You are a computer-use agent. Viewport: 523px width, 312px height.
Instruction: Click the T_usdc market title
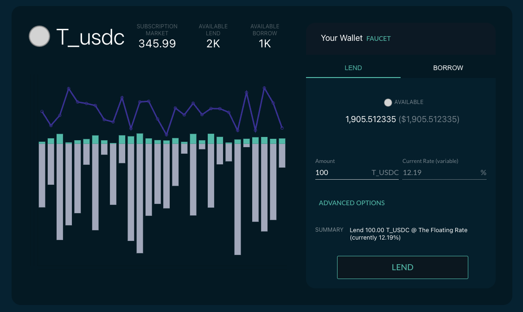90,37
